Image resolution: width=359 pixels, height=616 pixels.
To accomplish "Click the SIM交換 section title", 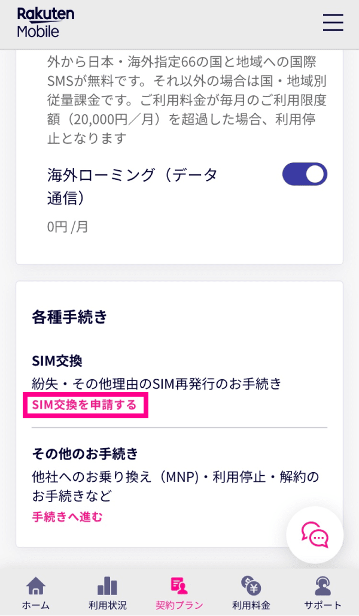I will (x=57, y=361).
